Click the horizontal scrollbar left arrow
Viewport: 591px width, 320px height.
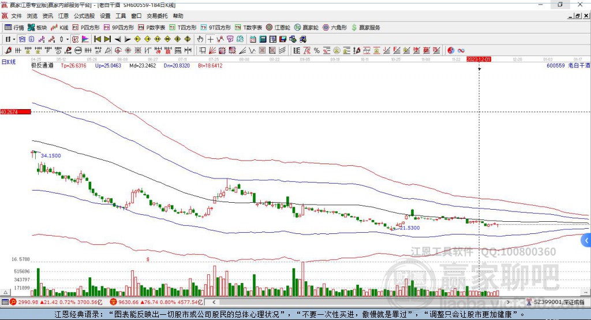(x=214, y=302)
